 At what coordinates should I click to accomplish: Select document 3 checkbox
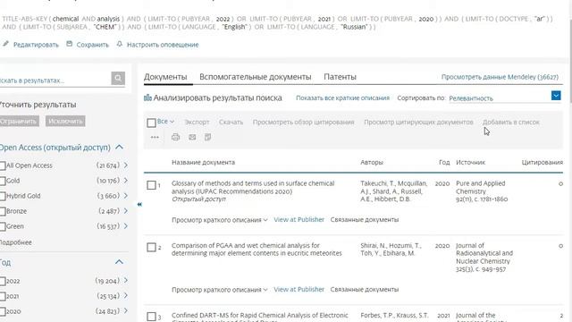151,317
